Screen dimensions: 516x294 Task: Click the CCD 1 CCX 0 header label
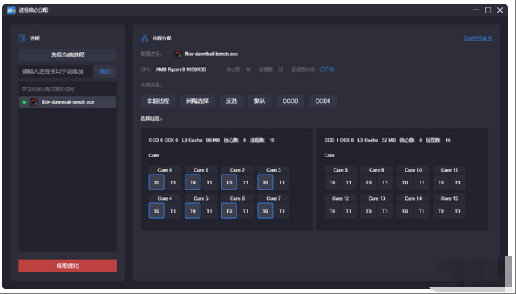[339, 140]
